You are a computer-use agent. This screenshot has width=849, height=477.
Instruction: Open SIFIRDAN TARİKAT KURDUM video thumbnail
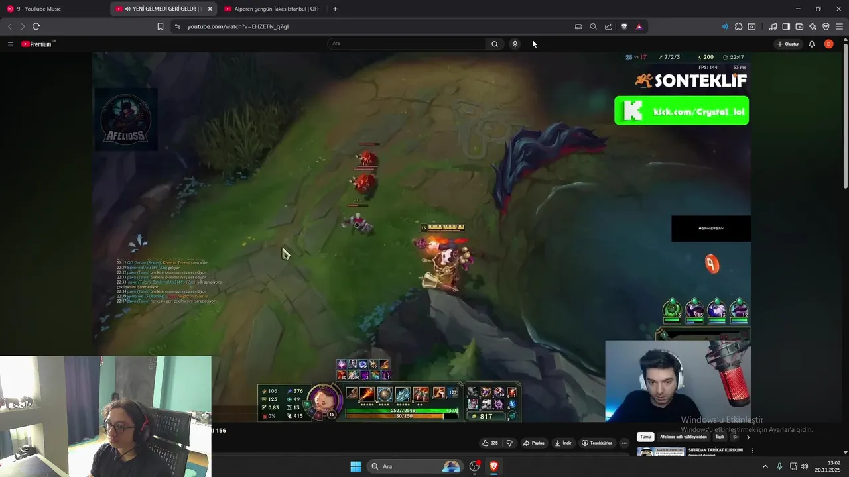click(x=661, y=452)
